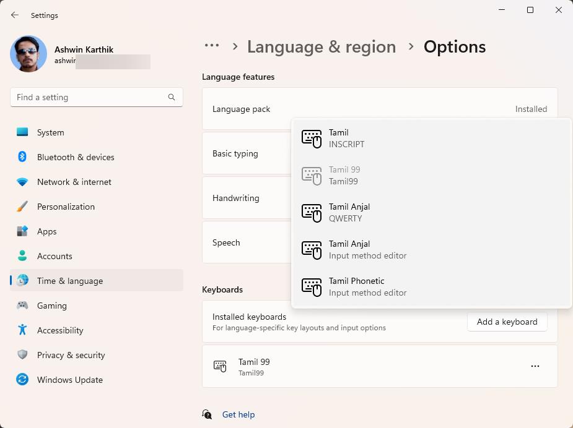573x428 pixels.
Task: Open Windows Update settings
Action: [97, 380]
